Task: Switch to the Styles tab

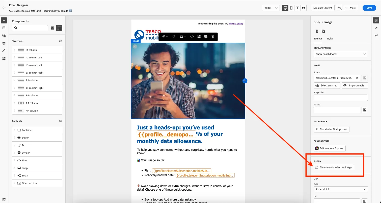Action: (330, 39)
